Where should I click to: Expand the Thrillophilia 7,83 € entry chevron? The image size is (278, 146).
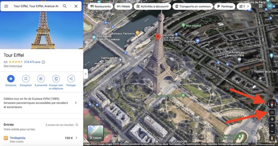76,138
